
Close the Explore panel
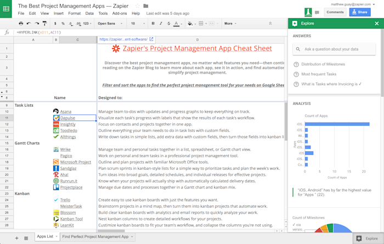[377, 24]
